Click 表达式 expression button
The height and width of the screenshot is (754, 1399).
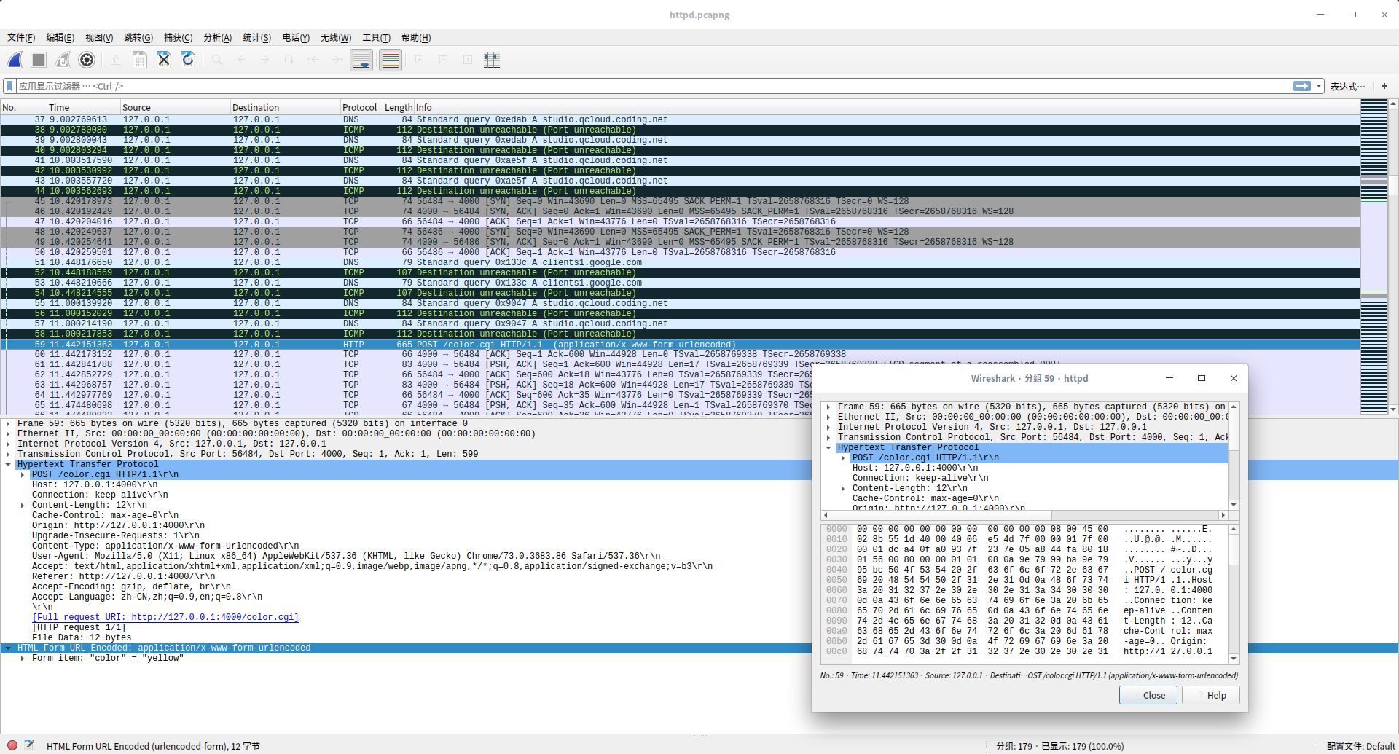1347,86
